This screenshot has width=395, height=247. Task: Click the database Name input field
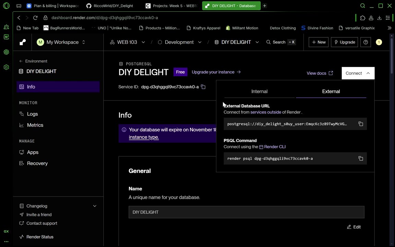[x=247, y=212]
